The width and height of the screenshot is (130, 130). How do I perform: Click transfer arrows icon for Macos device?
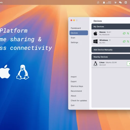click(128, 33)
